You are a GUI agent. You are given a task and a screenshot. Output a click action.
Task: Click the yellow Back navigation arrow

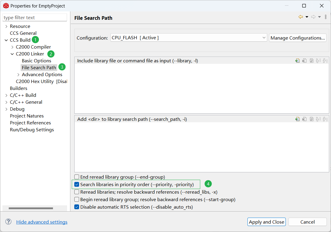point(300,17)
